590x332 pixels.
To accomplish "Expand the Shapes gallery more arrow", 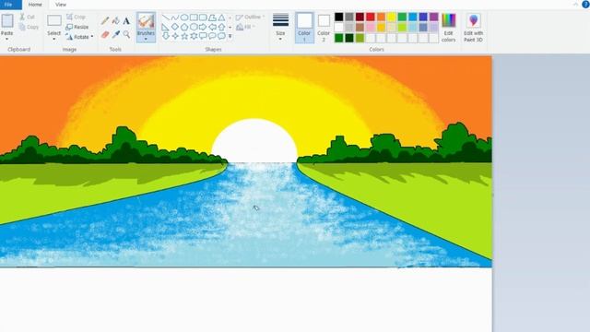I will pyautogui.click(x=230, y=37).
